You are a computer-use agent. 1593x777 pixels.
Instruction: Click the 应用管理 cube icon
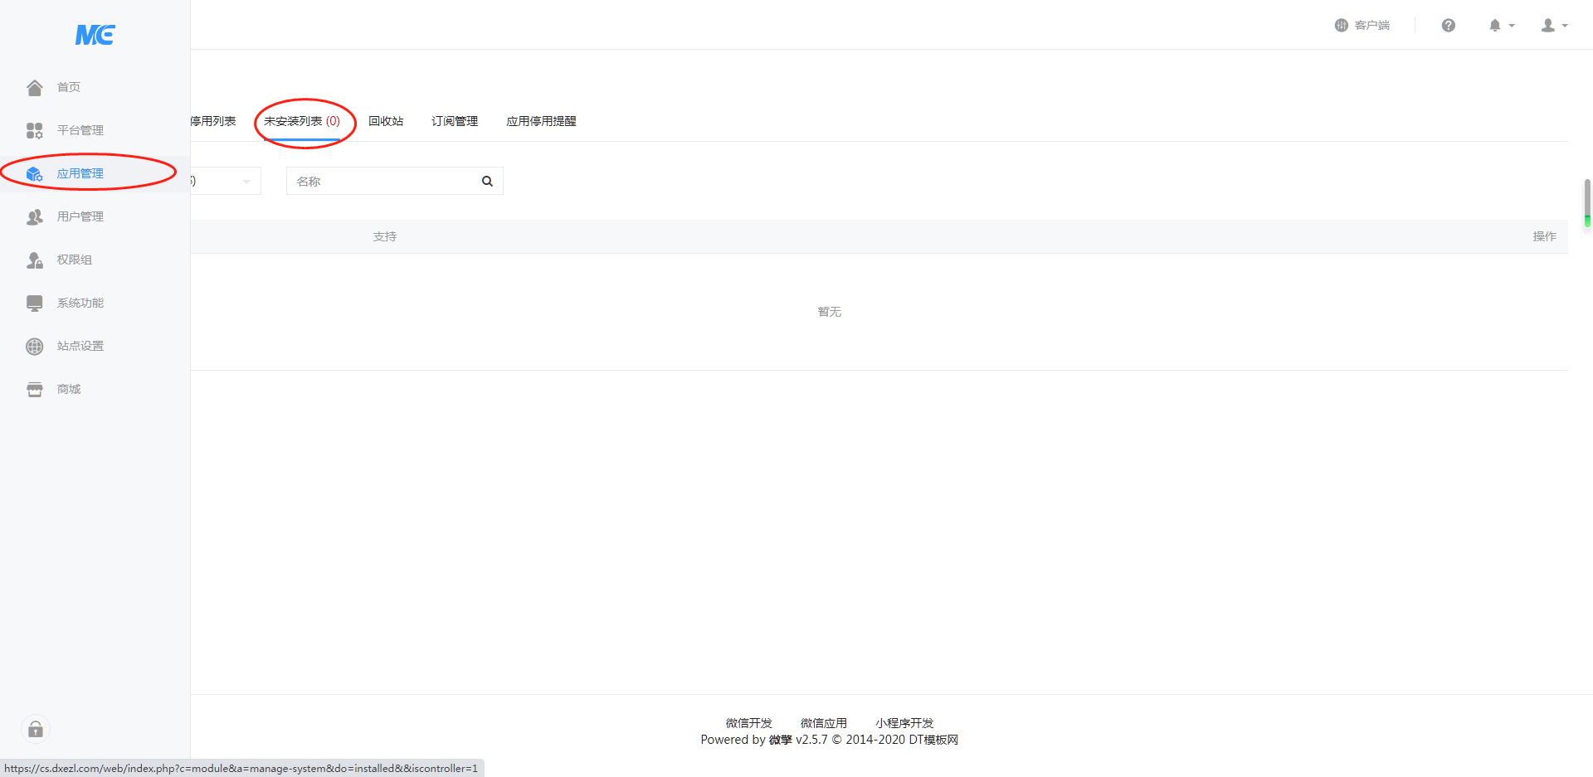[x=34, y=173]
